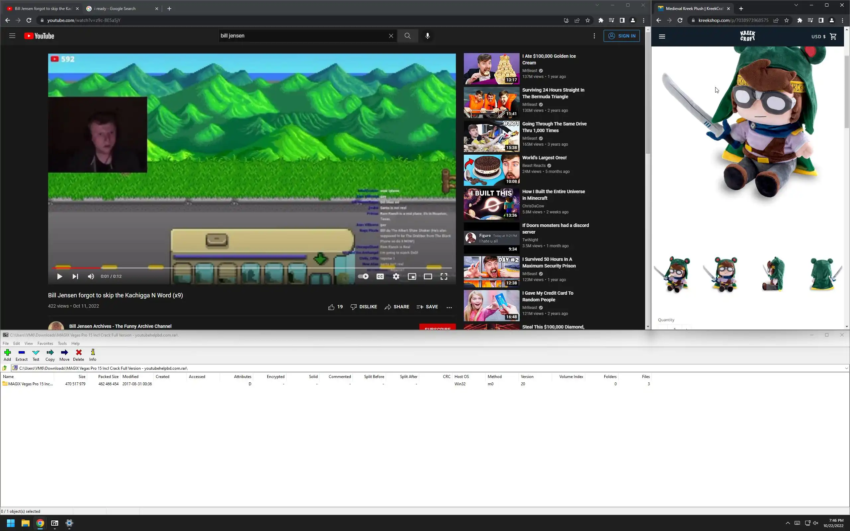This screenshot has width=850, height=531.
Task: Click the YouTube voice search microphone
Action: pos(427,36)
